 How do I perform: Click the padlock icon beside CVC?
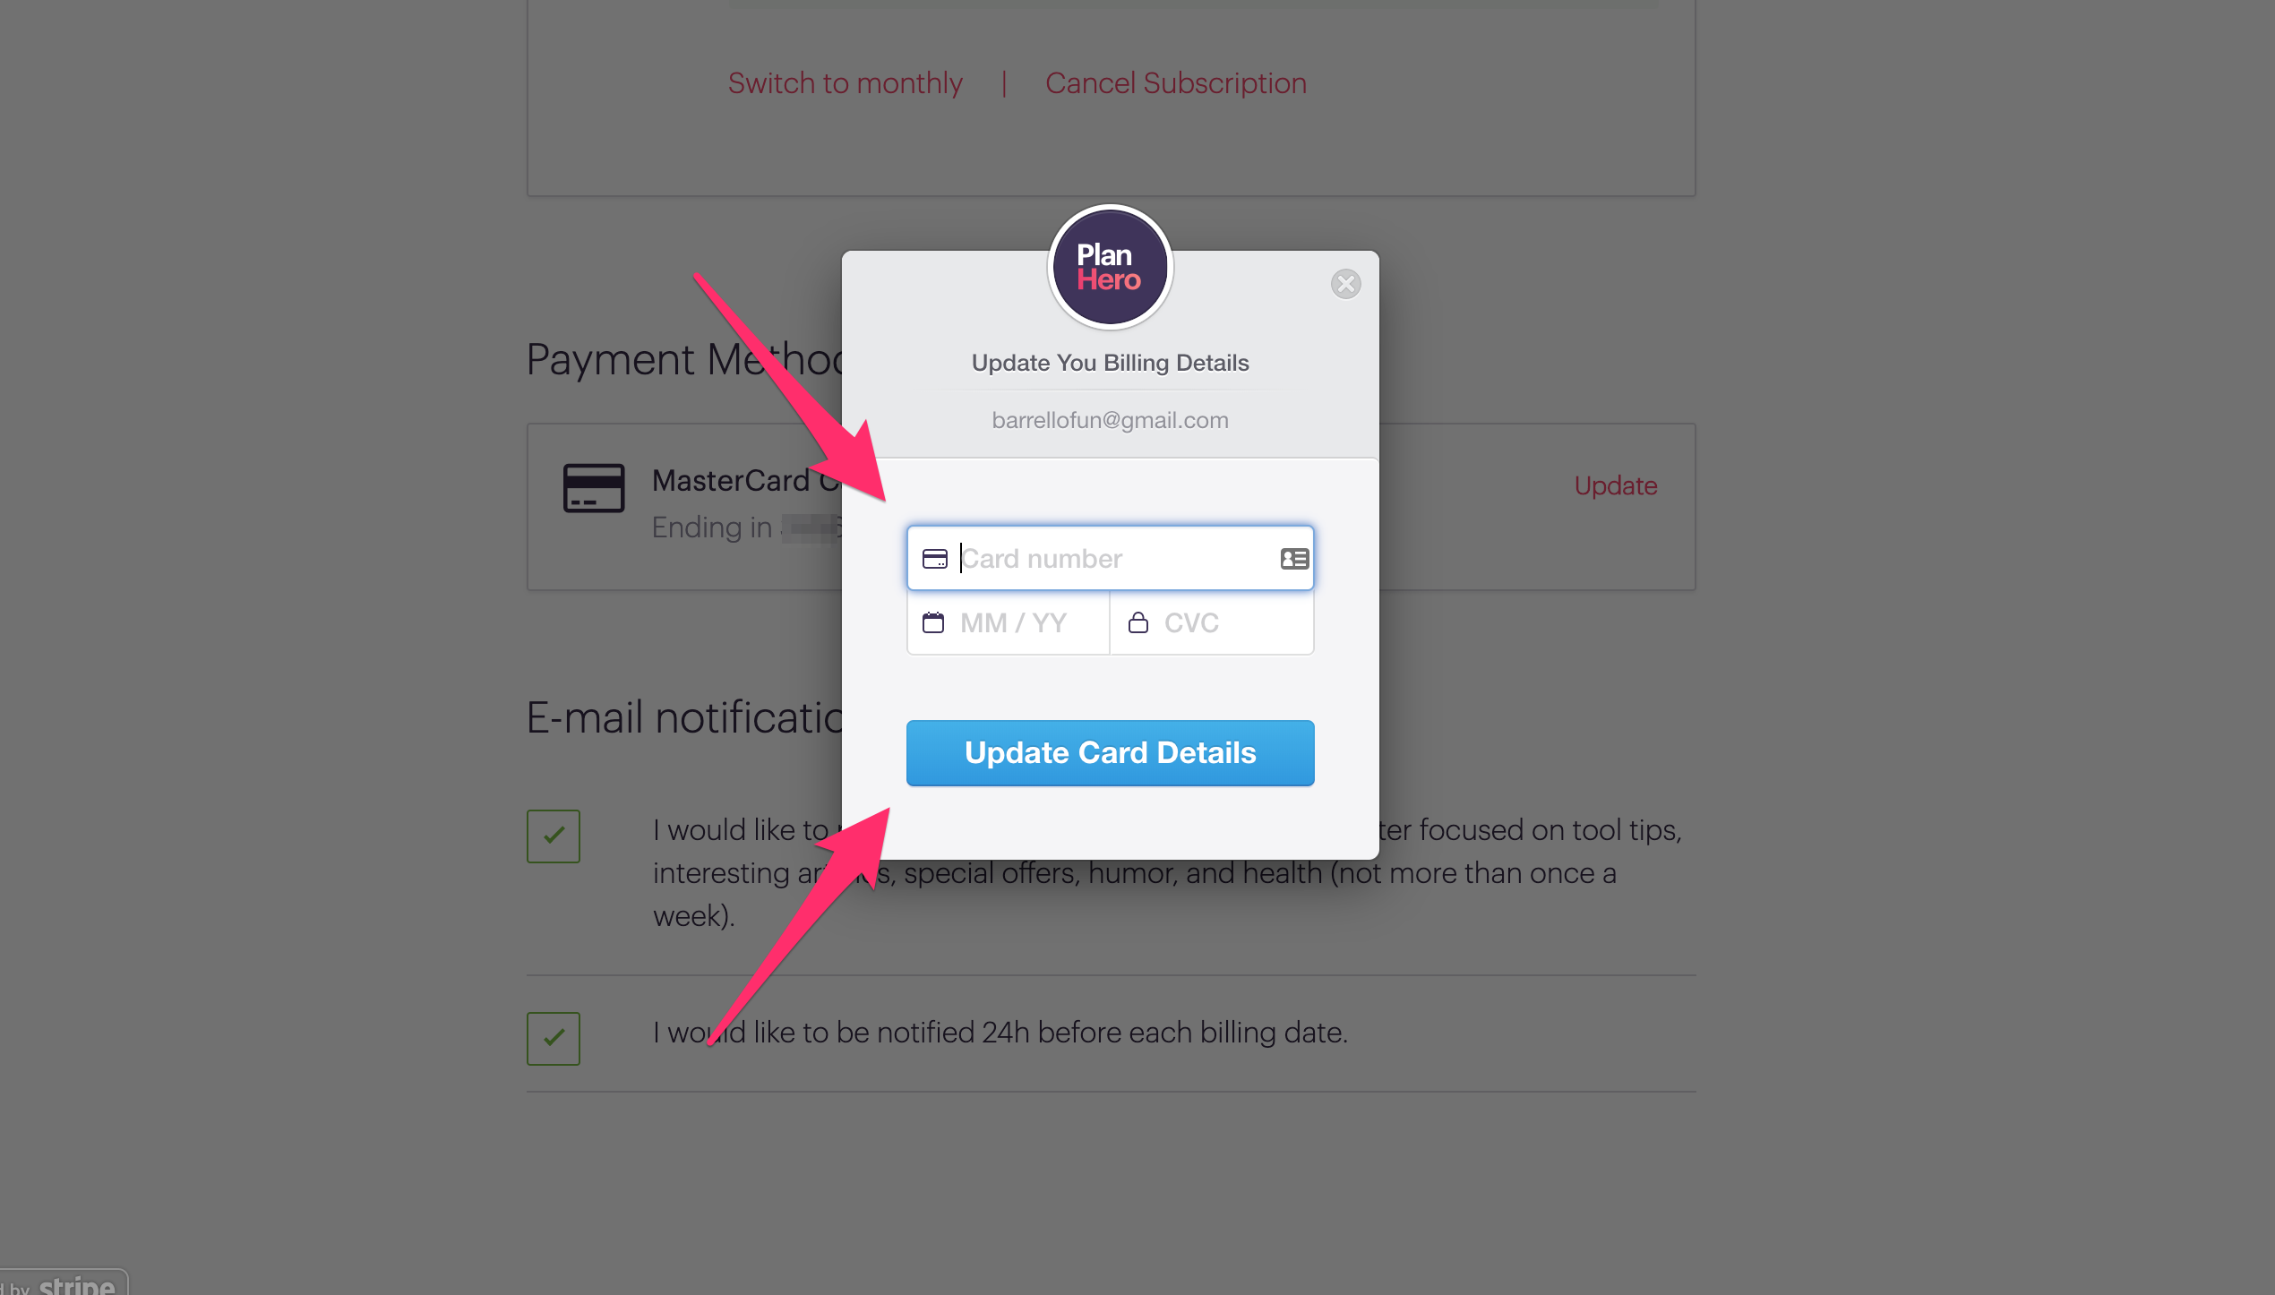[1137, 622]
